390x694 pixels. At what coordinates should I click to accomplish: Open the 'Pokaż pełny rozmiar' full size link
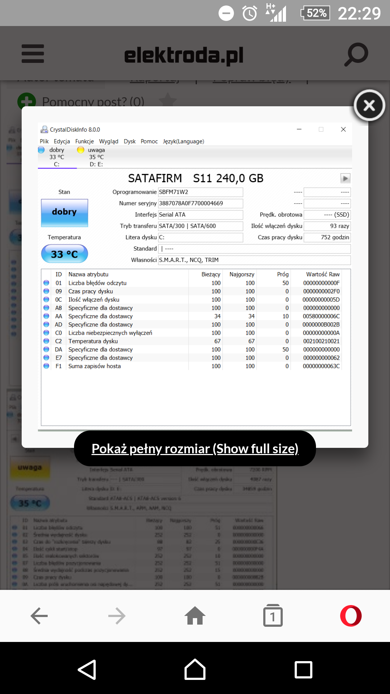(195, 449)
